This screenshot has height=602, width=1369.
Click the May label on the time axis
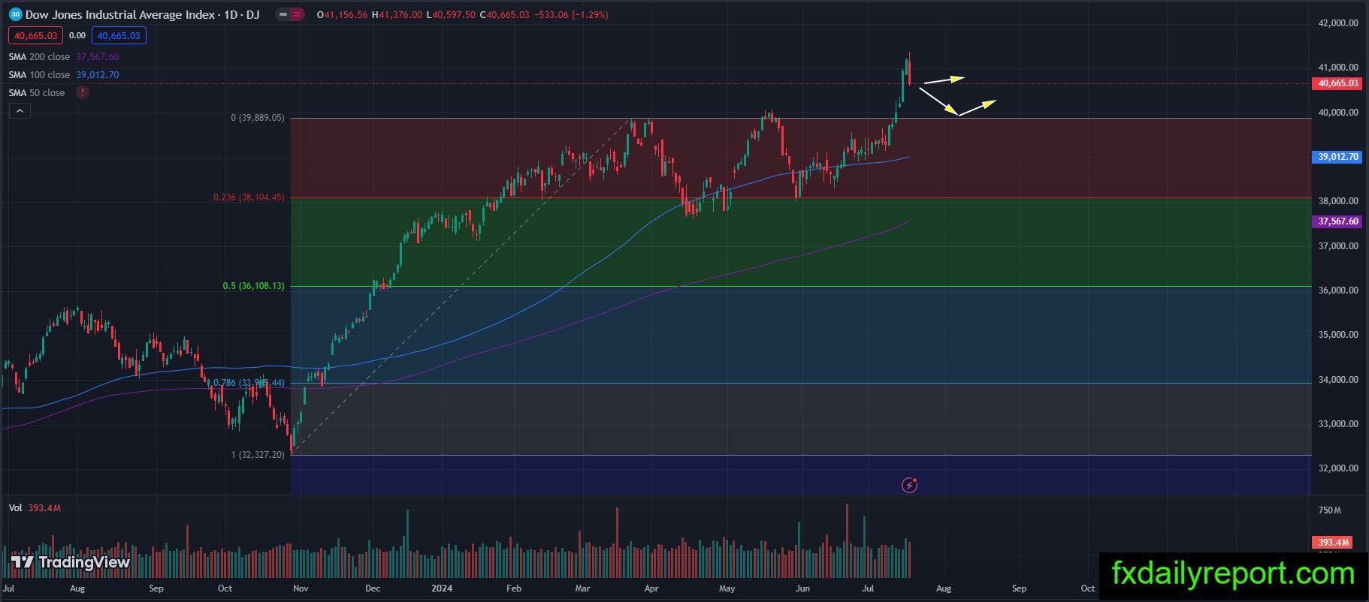[x=727, y=588]
